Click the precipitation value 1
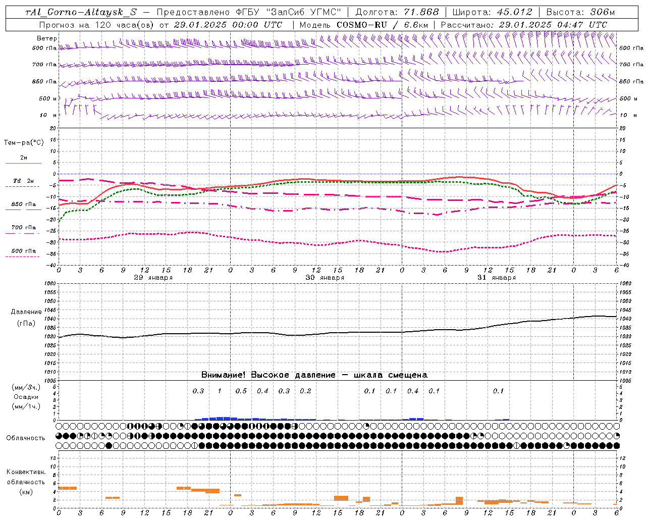 (220, 391)
